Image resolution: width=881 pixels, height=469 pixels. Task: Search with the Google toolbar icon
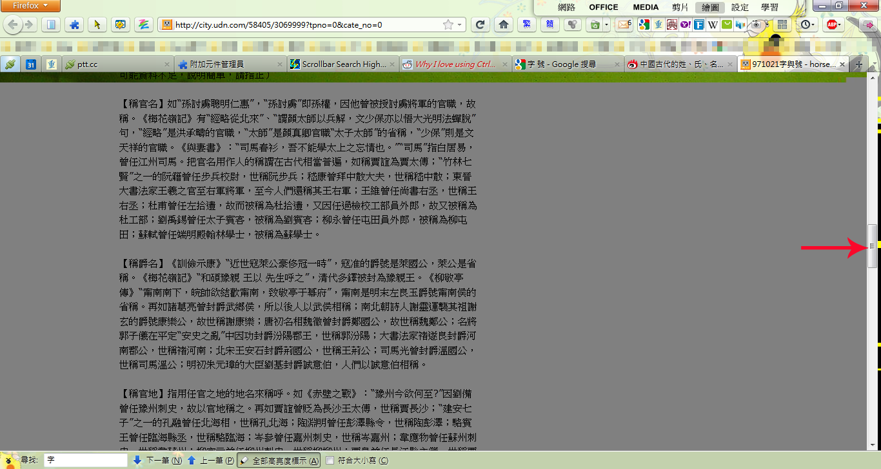click(x=644, y=25)
